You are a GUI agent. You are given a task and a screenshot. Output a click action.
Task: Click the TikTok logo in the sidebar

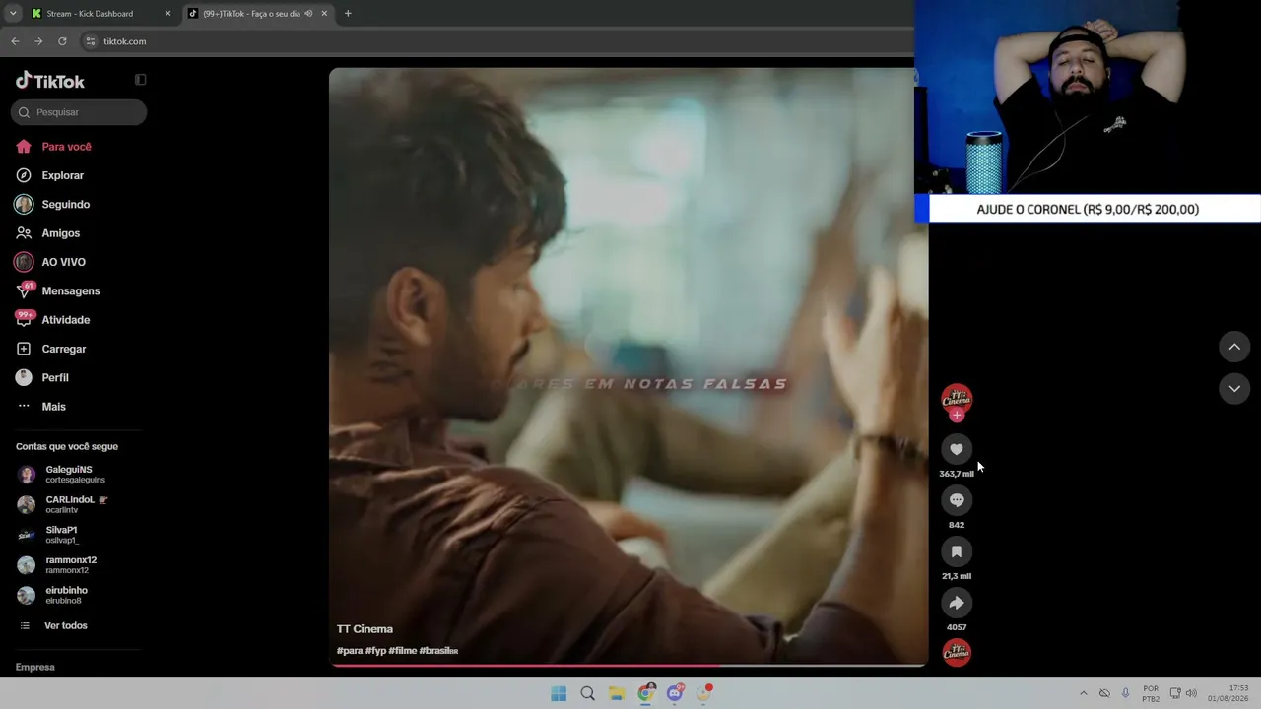pyautogui.click(x=50, y=81)
